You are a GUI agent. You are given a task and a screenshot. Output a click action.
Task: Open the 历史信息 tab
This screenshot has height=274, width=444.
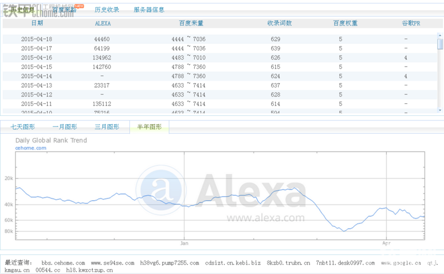tap(22, 9)
